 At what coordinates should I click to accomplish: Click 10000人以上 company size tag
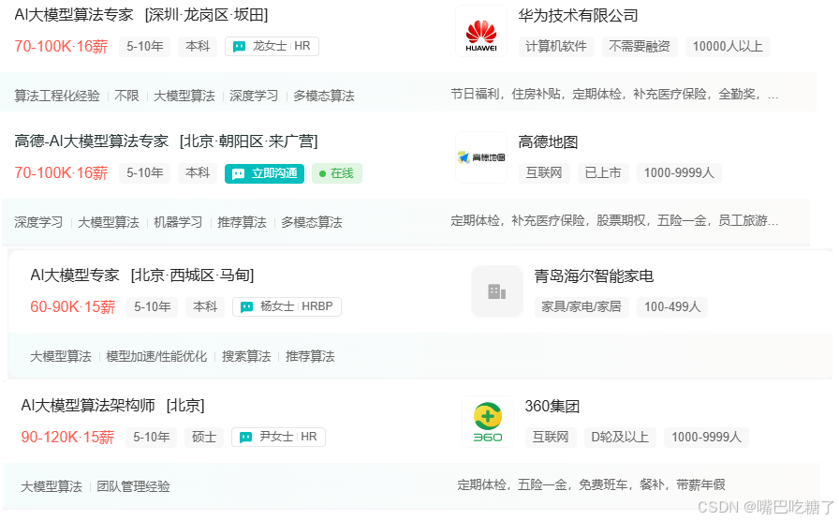click(728, 47)
